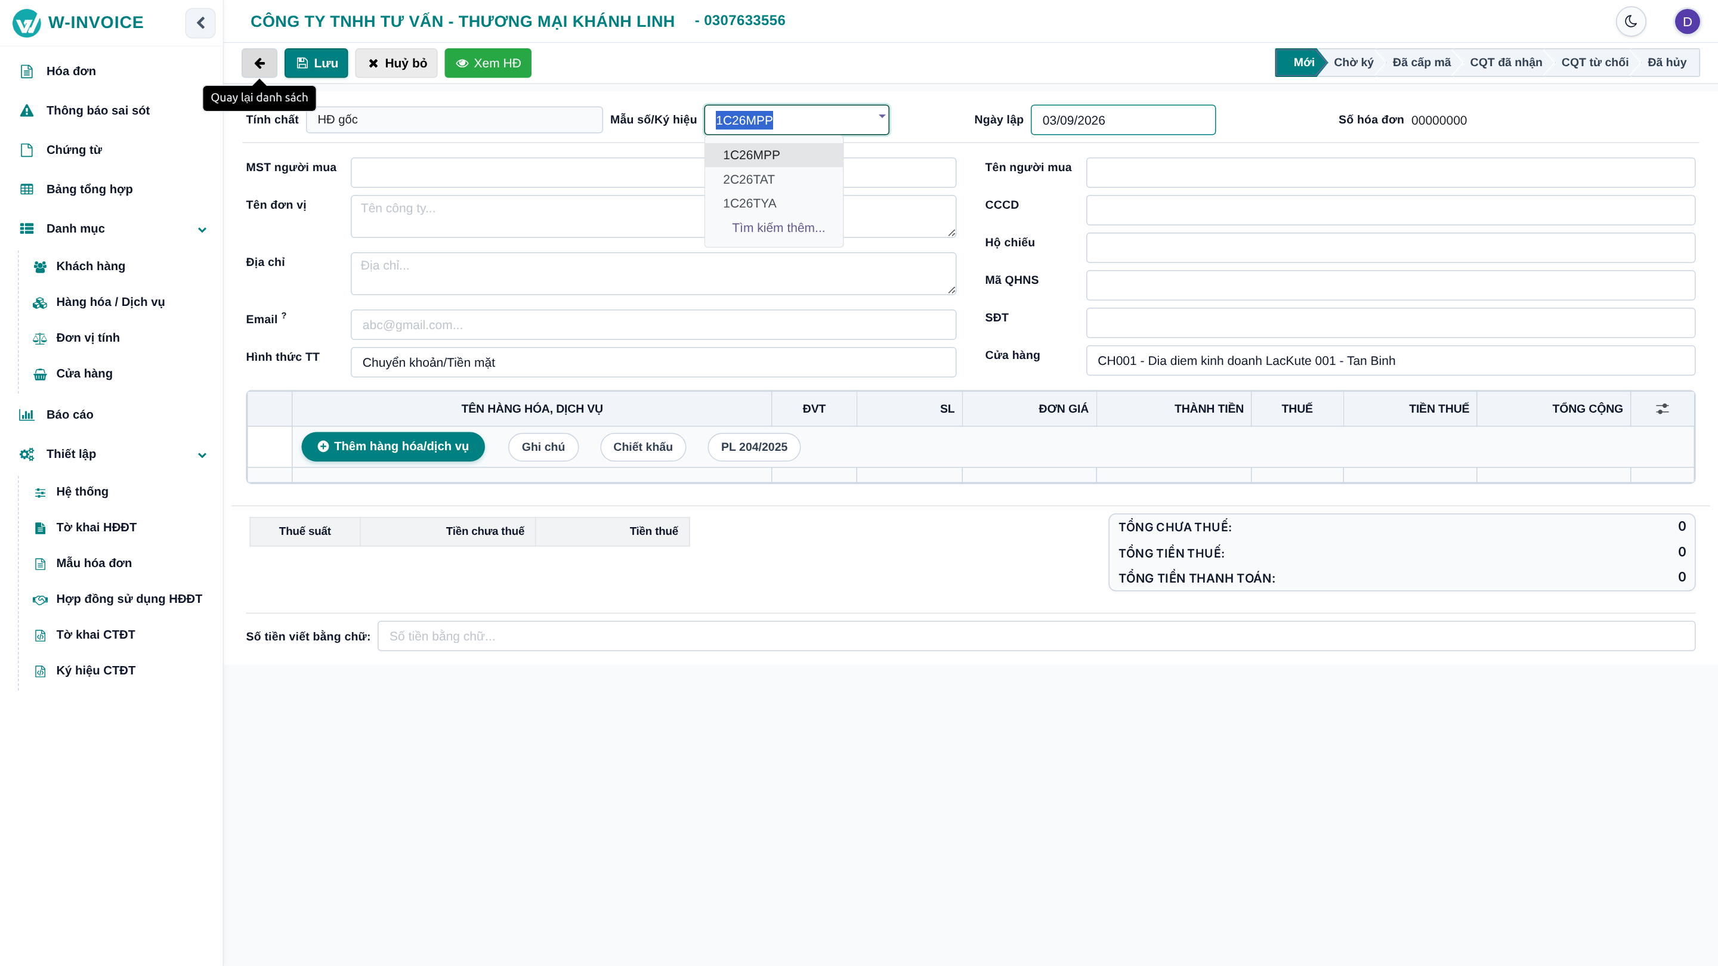Viewport: 1718px width, 966px height.
Task: Click the Ghi chú button
Action: coord(543,447)
